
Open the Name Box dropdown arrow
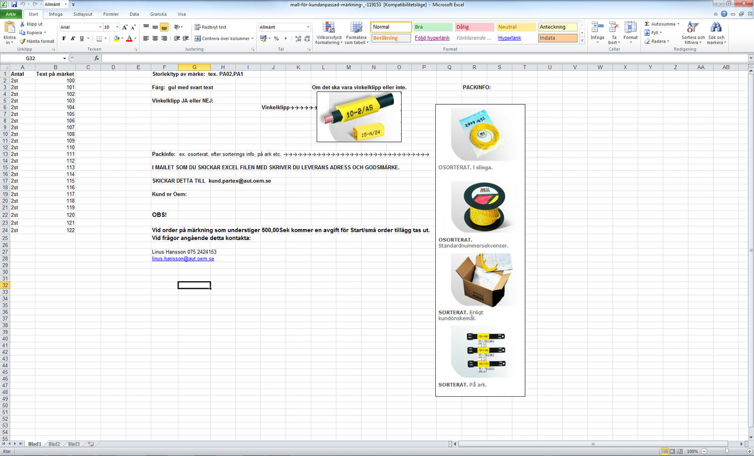[x=64, y=58]
